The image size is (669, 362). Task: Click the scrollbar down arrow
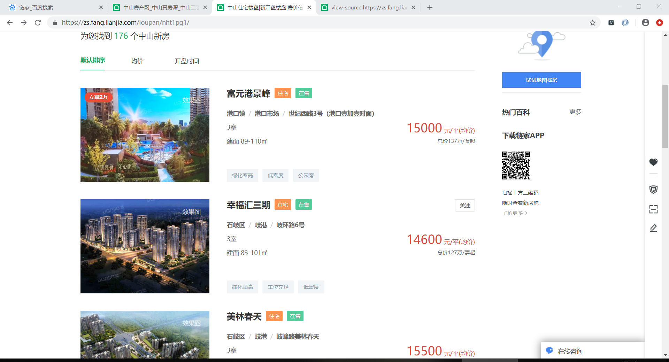point(665,355)
